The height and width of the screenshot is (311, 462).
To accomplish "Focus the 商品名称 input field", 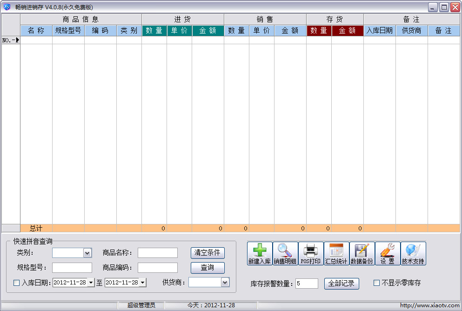I will point(158,253).
